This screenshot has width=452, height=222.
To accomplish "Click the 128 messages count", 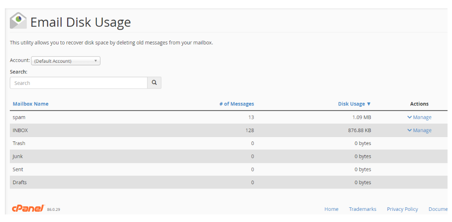I will click(x=250, y=130).
